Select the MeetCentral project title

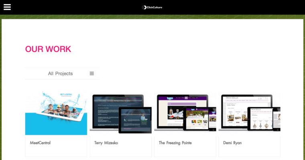click(x=40, y=143)
